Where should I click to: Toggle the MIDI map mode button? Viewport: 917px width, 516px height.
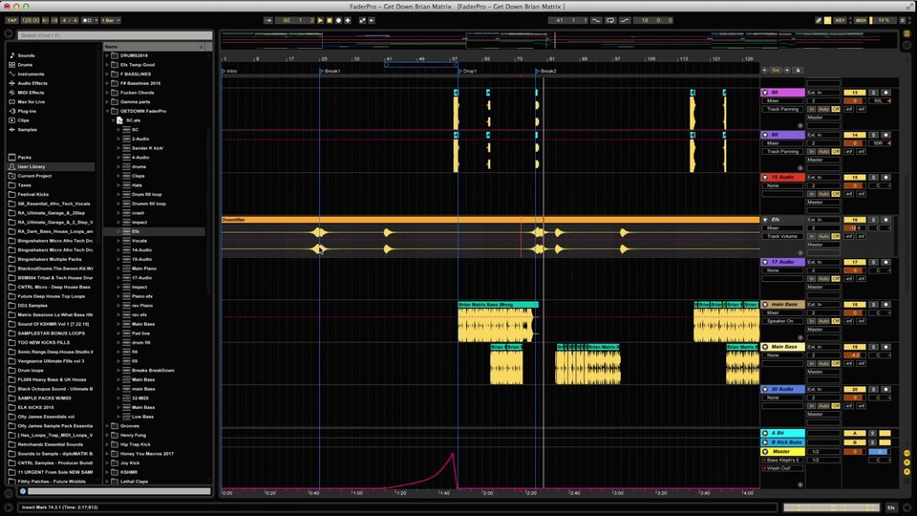click(x=861, y=20)
